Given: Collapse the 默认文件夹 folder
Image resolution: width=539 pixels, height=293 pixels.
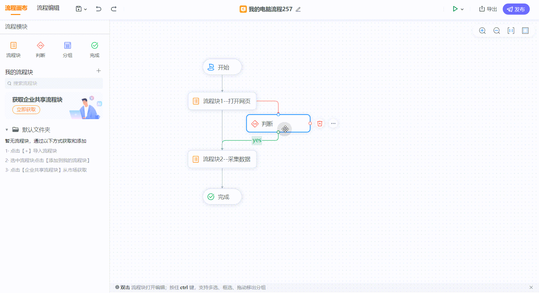Looking at the screenshot, I should [7, 130].
